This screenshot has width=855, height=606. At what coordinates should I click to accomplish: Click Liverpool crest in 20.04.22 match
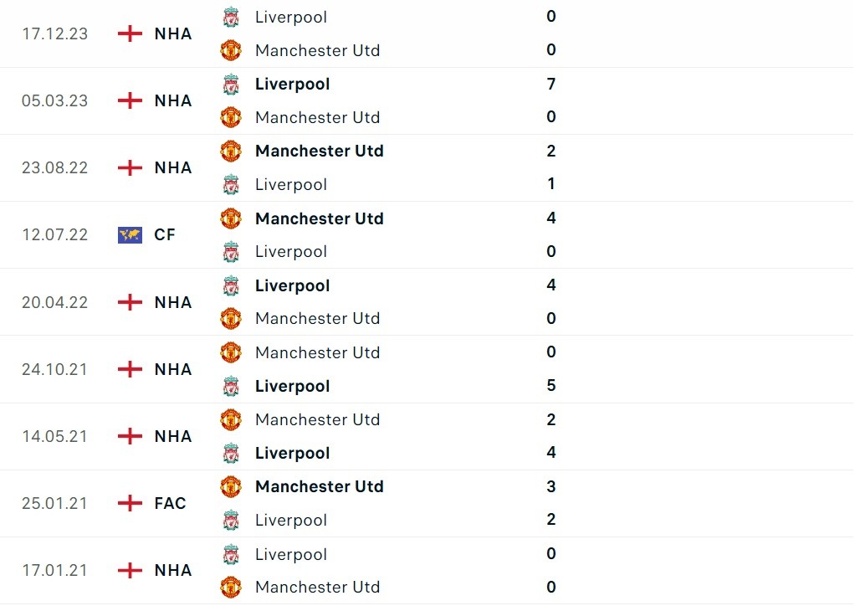pyautogui.click(x=231, y=285)
